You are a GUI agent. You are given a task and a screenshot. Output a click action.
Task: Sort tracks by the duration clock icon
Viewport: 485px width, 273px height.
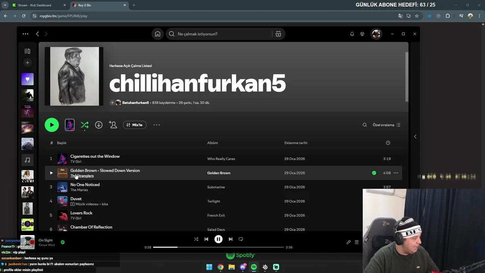pyautogui.click(x=388, y=143)
